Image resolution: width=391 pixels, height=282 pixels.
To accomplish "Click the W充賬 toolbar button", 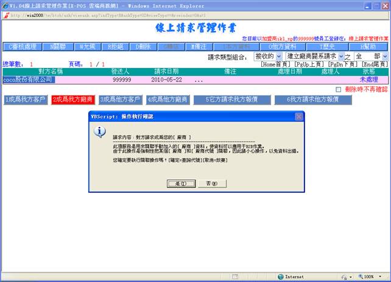I will (x=88, y=46).
